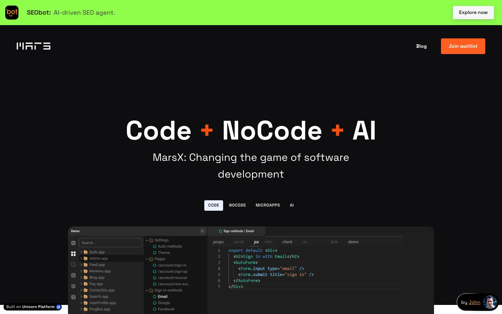The height and width of the screenshot is (314, 502).
Task: Switch to the AI tab
Action: (292, 205)
